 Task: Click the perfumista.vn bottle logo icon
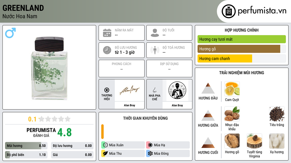228,11
